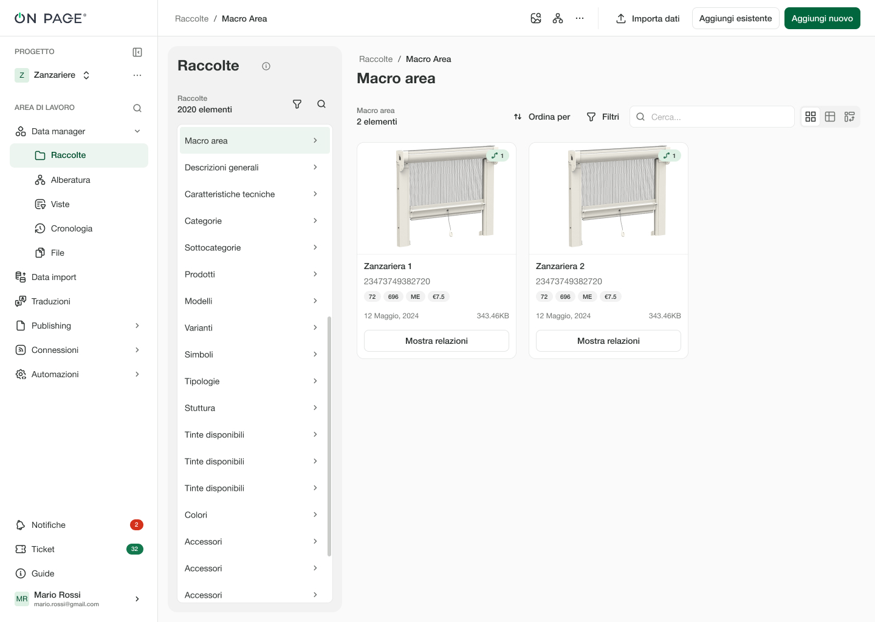Focus the Cerca search field

(x=718, y=117)
